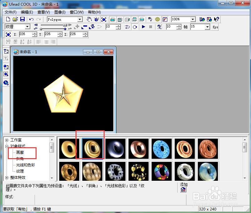The image size is (251, 213).
Task: Click the globe icon in the toolbar
Action: (157, 19)
